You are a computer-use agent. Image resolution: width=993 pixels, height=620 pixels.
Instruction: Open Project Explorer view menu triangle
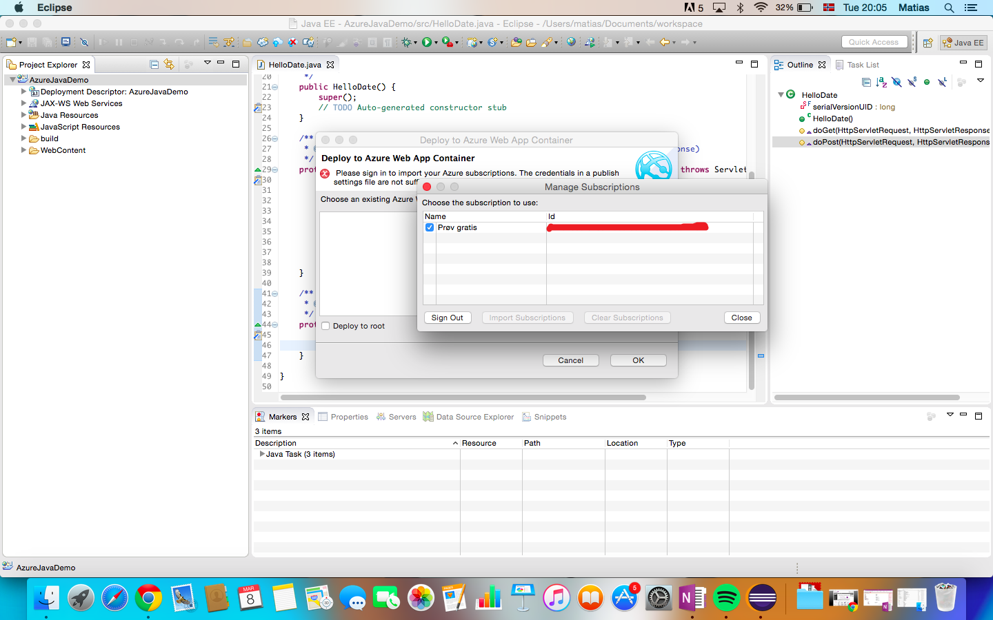[x=207, y=63]
